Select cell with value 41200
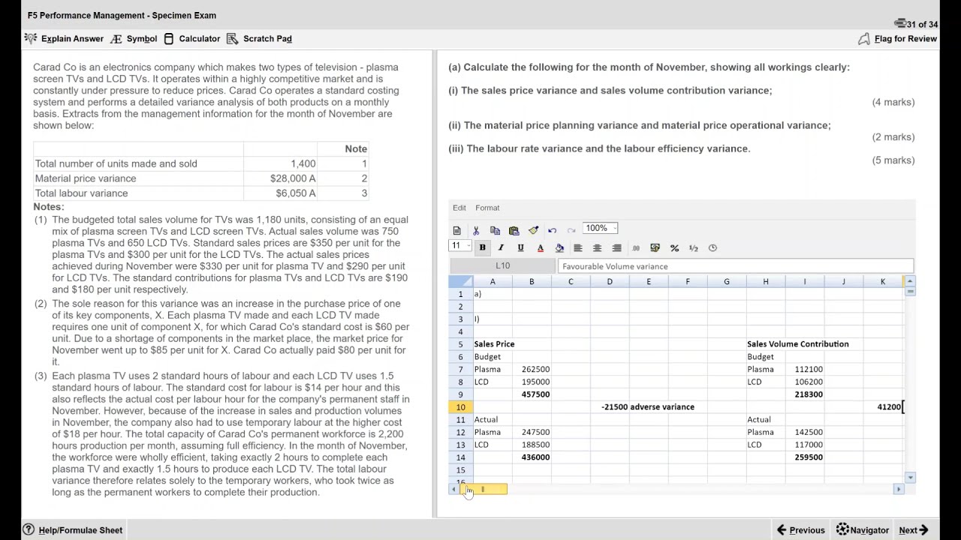The width and height of the screenshot is (961, 540). tap(883, 407)
